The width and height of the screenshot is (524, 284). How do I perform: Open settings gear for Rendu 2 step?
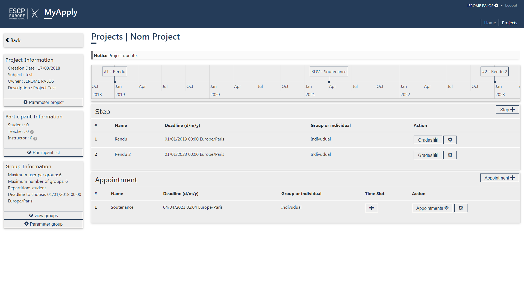(450, 155)
